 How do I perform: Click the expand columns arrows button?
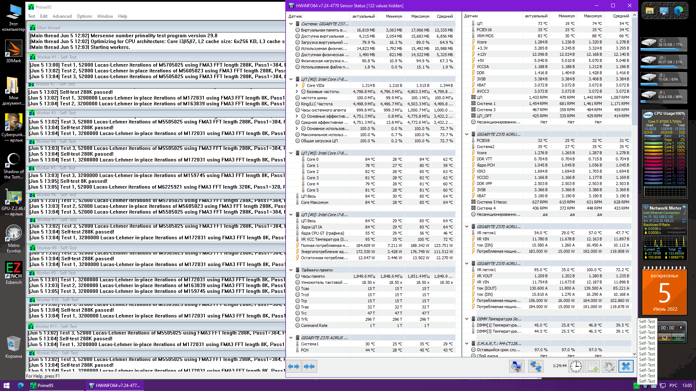tap(294, 366)
